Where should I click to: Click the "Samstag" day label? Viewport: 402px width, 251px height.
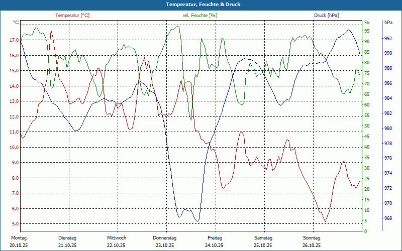tap(263, 238)
